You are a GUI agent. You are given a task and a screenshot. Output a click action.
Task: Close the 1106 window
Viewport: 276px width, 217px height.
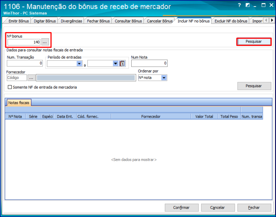pos(271,5)
